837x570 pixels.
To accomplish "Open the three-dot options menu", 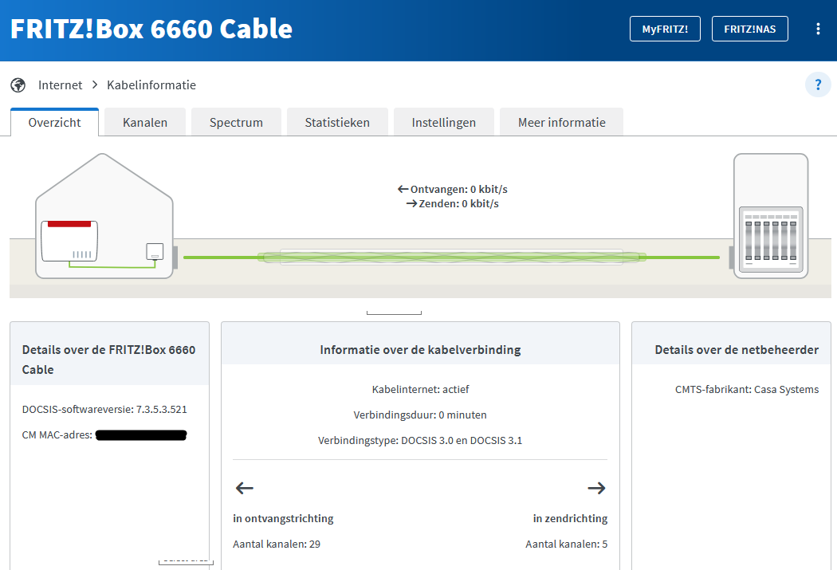I will 818,29.
